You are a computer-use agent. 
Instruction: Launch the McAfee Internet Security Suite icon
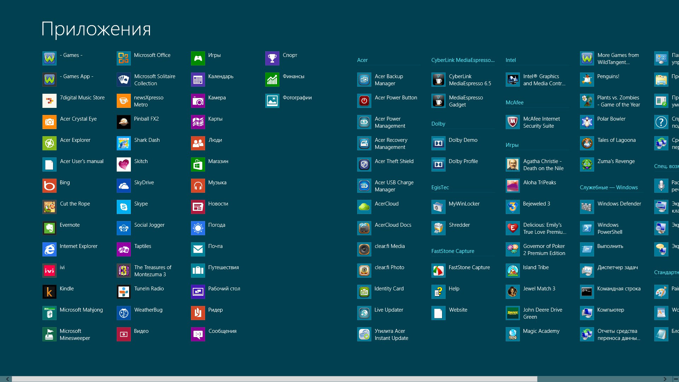(x=513, y=122)
